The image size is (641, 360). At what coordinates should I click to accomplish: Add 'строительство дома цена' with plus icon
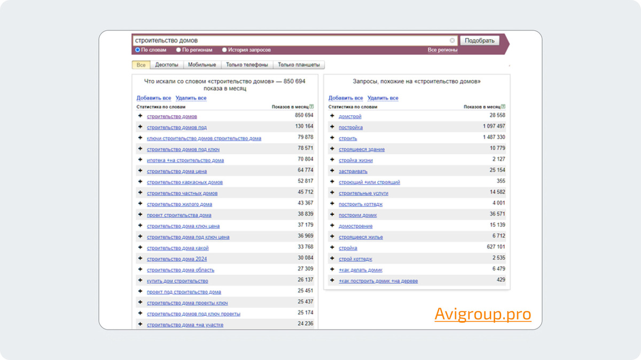click(x=140, y=171)
